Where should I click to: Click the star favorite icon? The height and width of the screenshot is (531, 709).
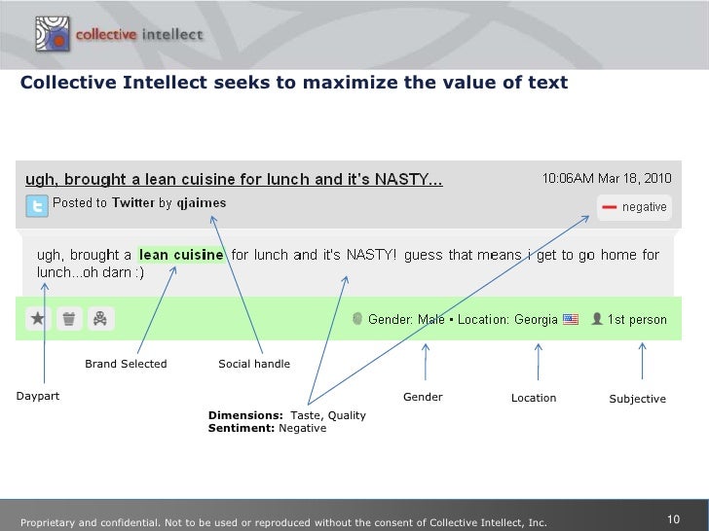38,319
